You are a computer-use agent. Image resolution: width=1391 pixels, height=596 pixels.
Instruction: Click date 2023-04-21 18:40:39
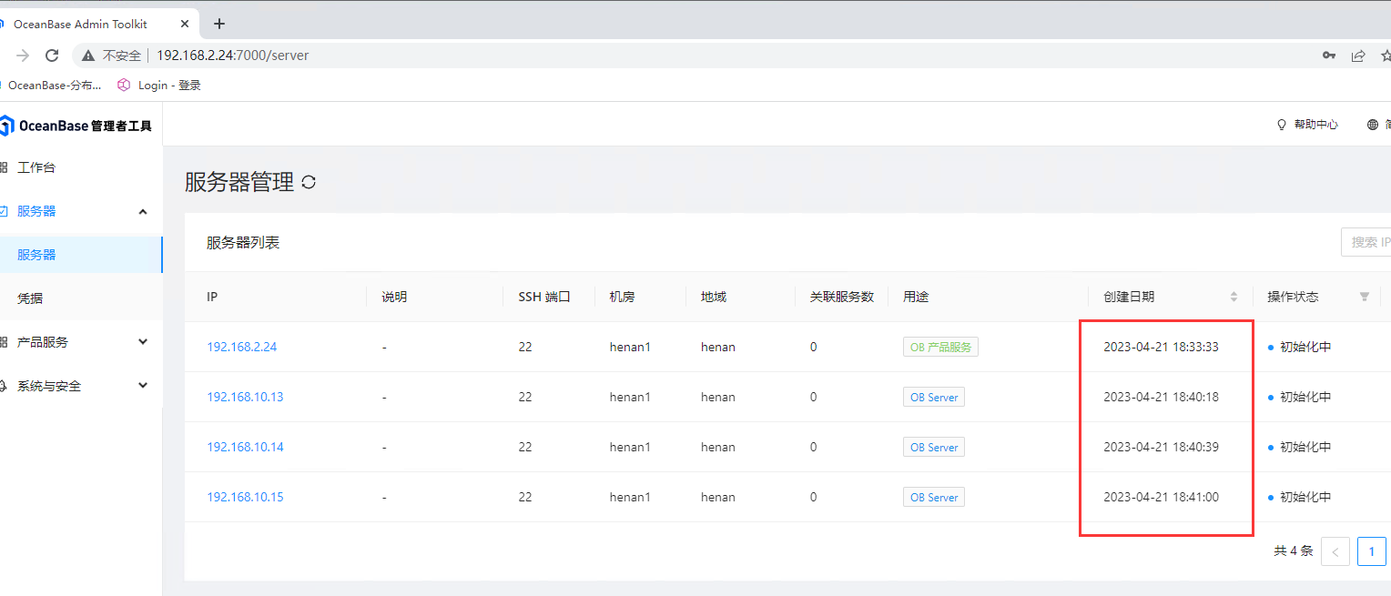coord(1161,447)
